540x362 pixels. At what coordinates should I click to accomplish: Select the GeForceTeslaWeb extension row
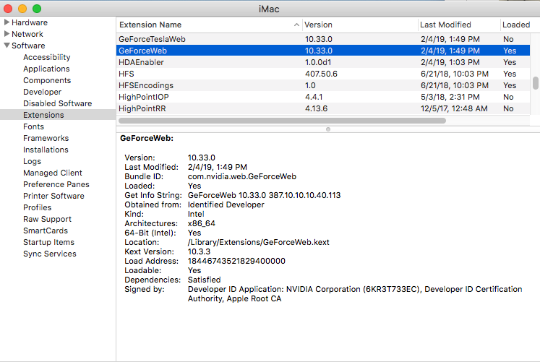pyautogui.click(x=323, y=39)
